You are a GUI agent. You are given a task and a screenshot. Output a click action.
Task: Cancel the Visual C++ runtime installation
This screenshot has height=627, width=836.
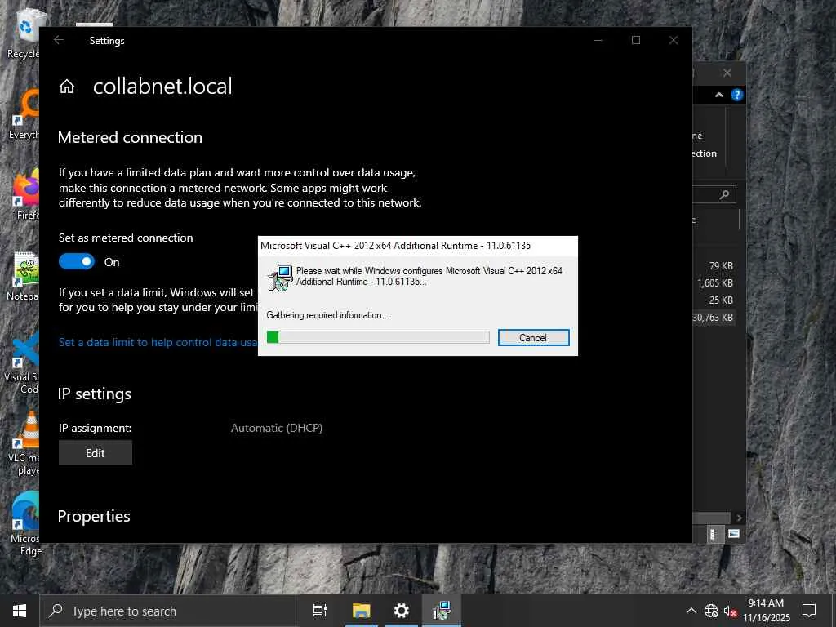pos(533,337)
